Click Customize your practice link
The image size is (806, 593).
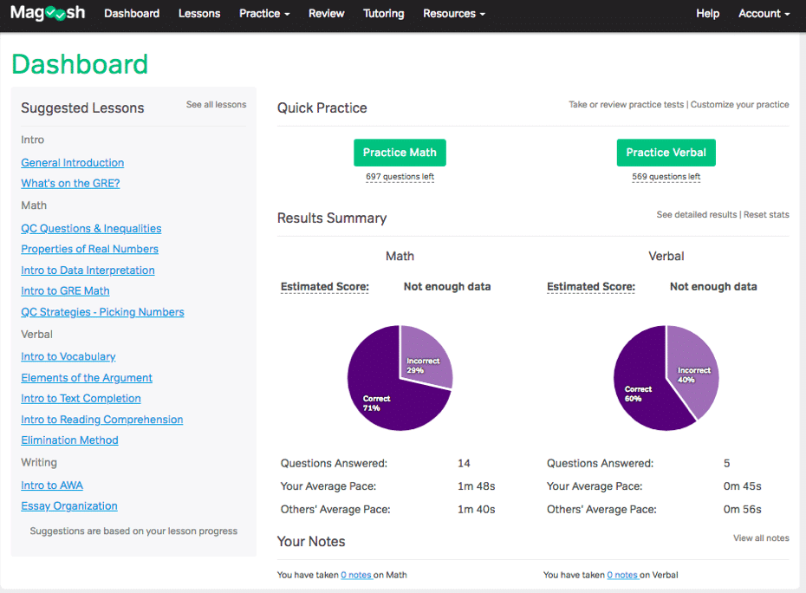point(739,104)
